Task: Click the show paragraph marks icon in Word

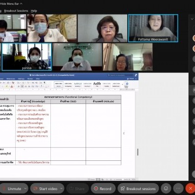Action: [x=44, y=83]
